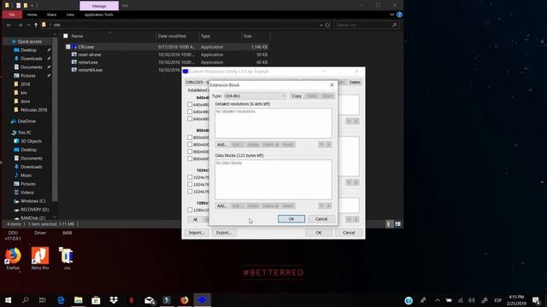Open the Action Center notifications

(537, 300)
